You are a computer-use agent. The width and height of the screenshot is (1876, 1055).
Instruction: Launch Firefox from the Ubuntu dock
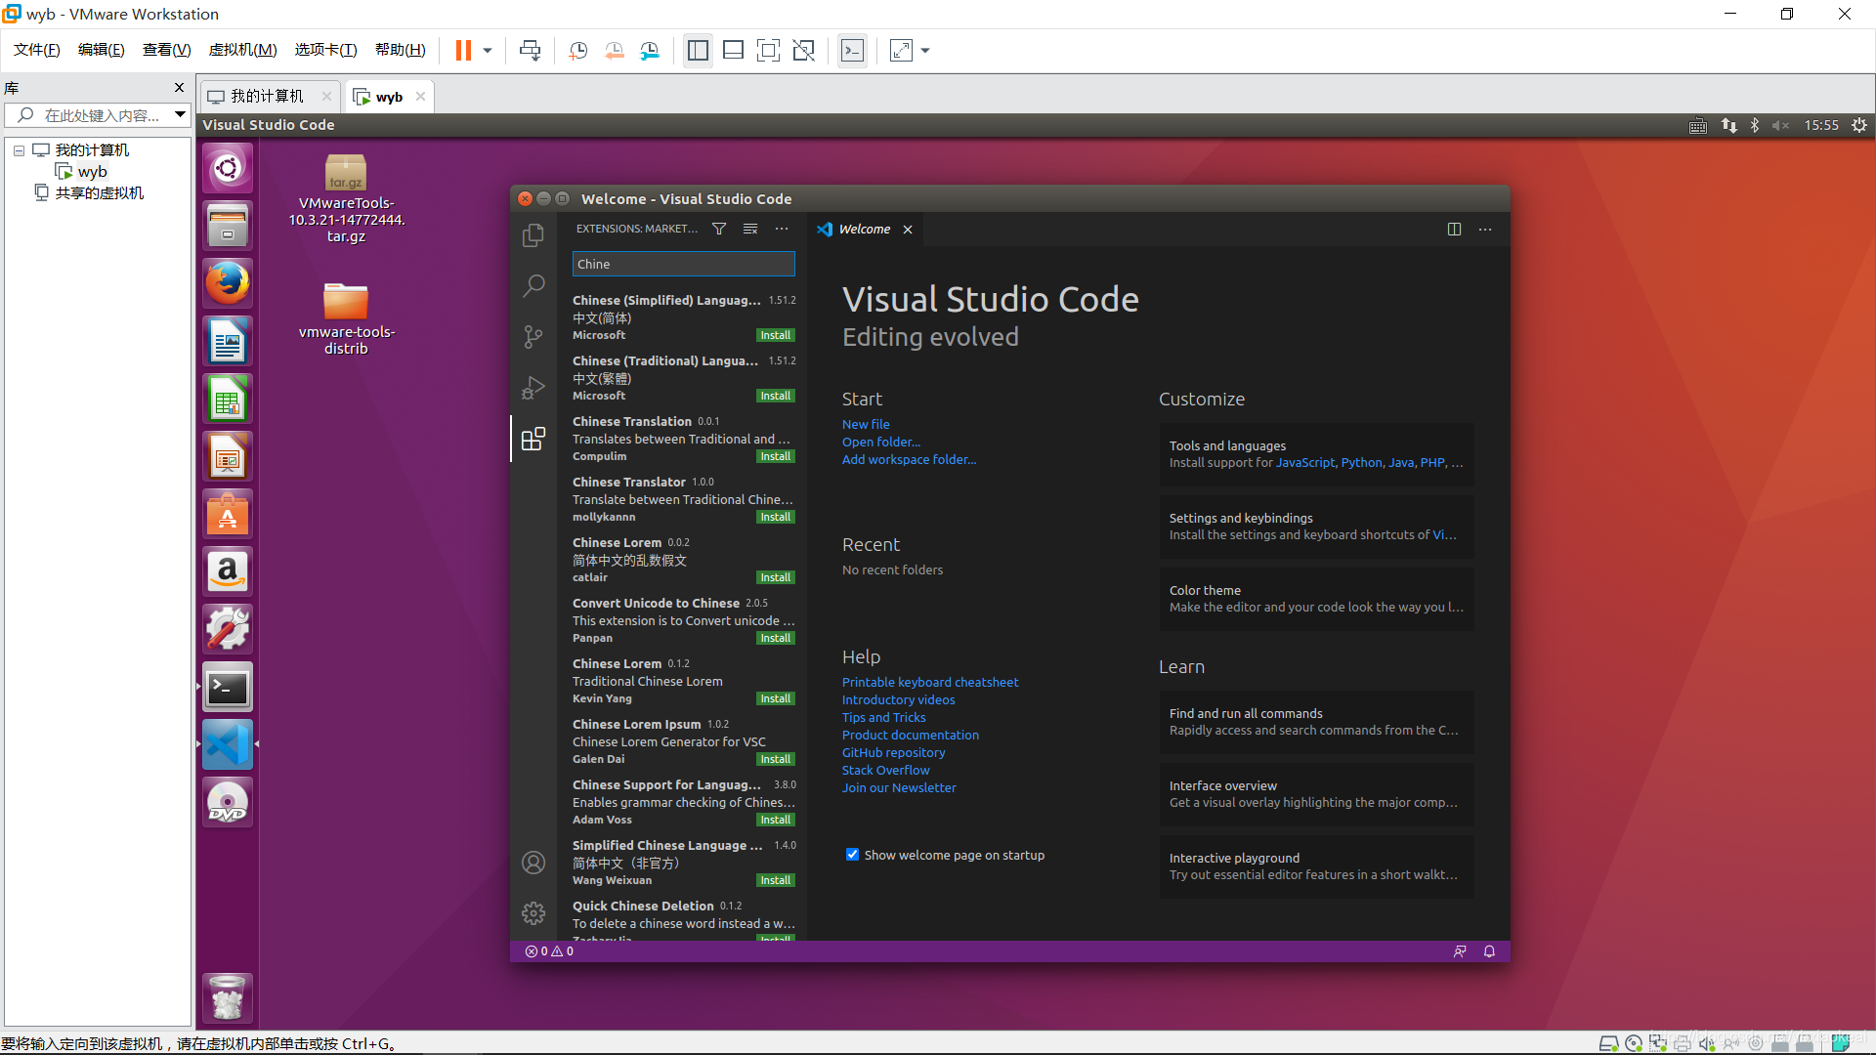(228, 283)
